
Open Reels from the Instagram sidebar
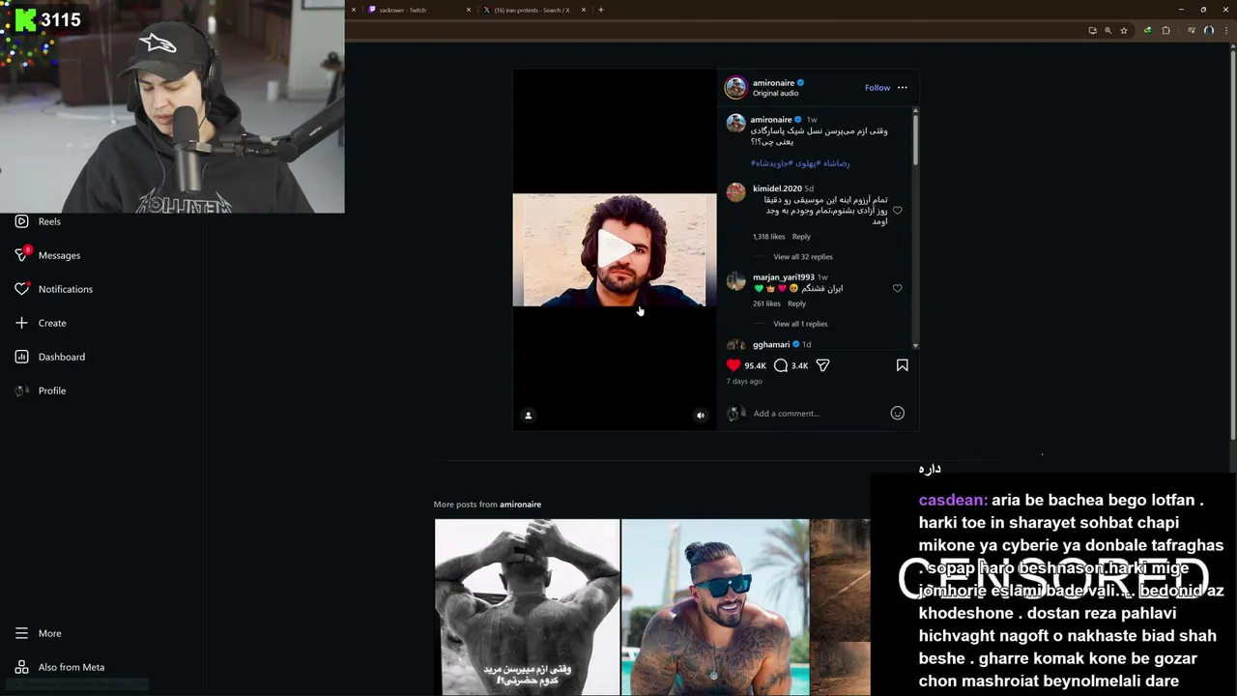(39, 221)
